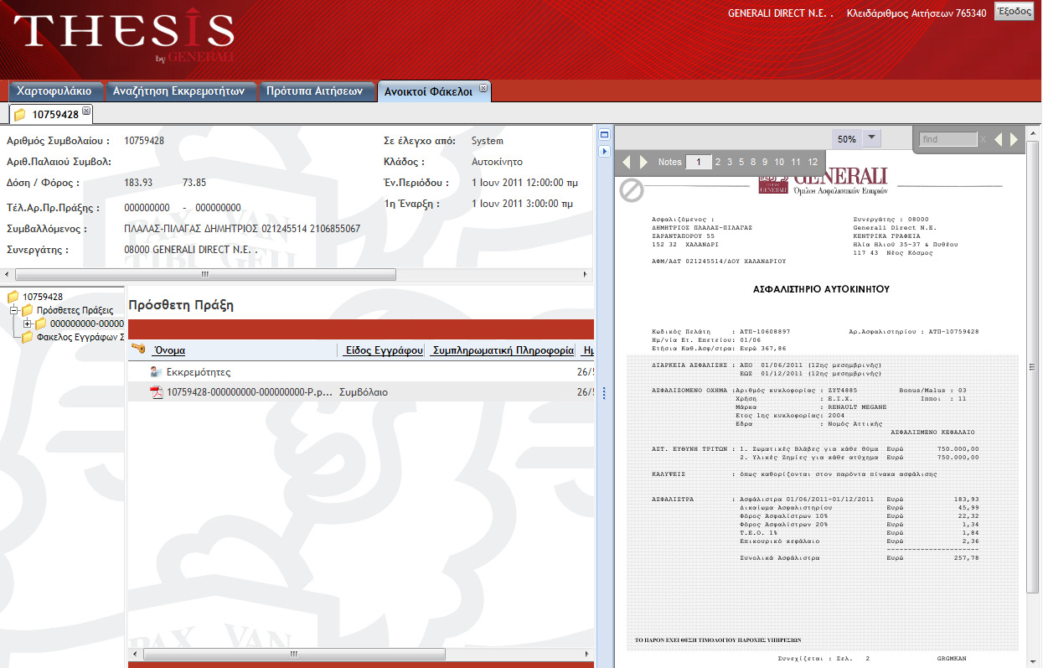The width and height of the screenshot is (1043, 668).
Task: Click the panel splitter drag handle dots
Action: (x=604, y=393)
